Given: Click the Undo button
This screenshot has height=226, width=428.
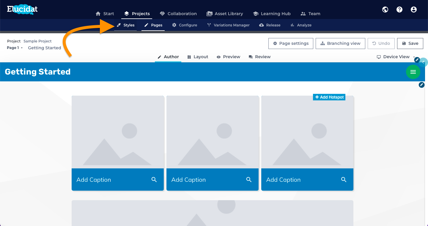Looking at the screenshot, I should tap(381, 43).
